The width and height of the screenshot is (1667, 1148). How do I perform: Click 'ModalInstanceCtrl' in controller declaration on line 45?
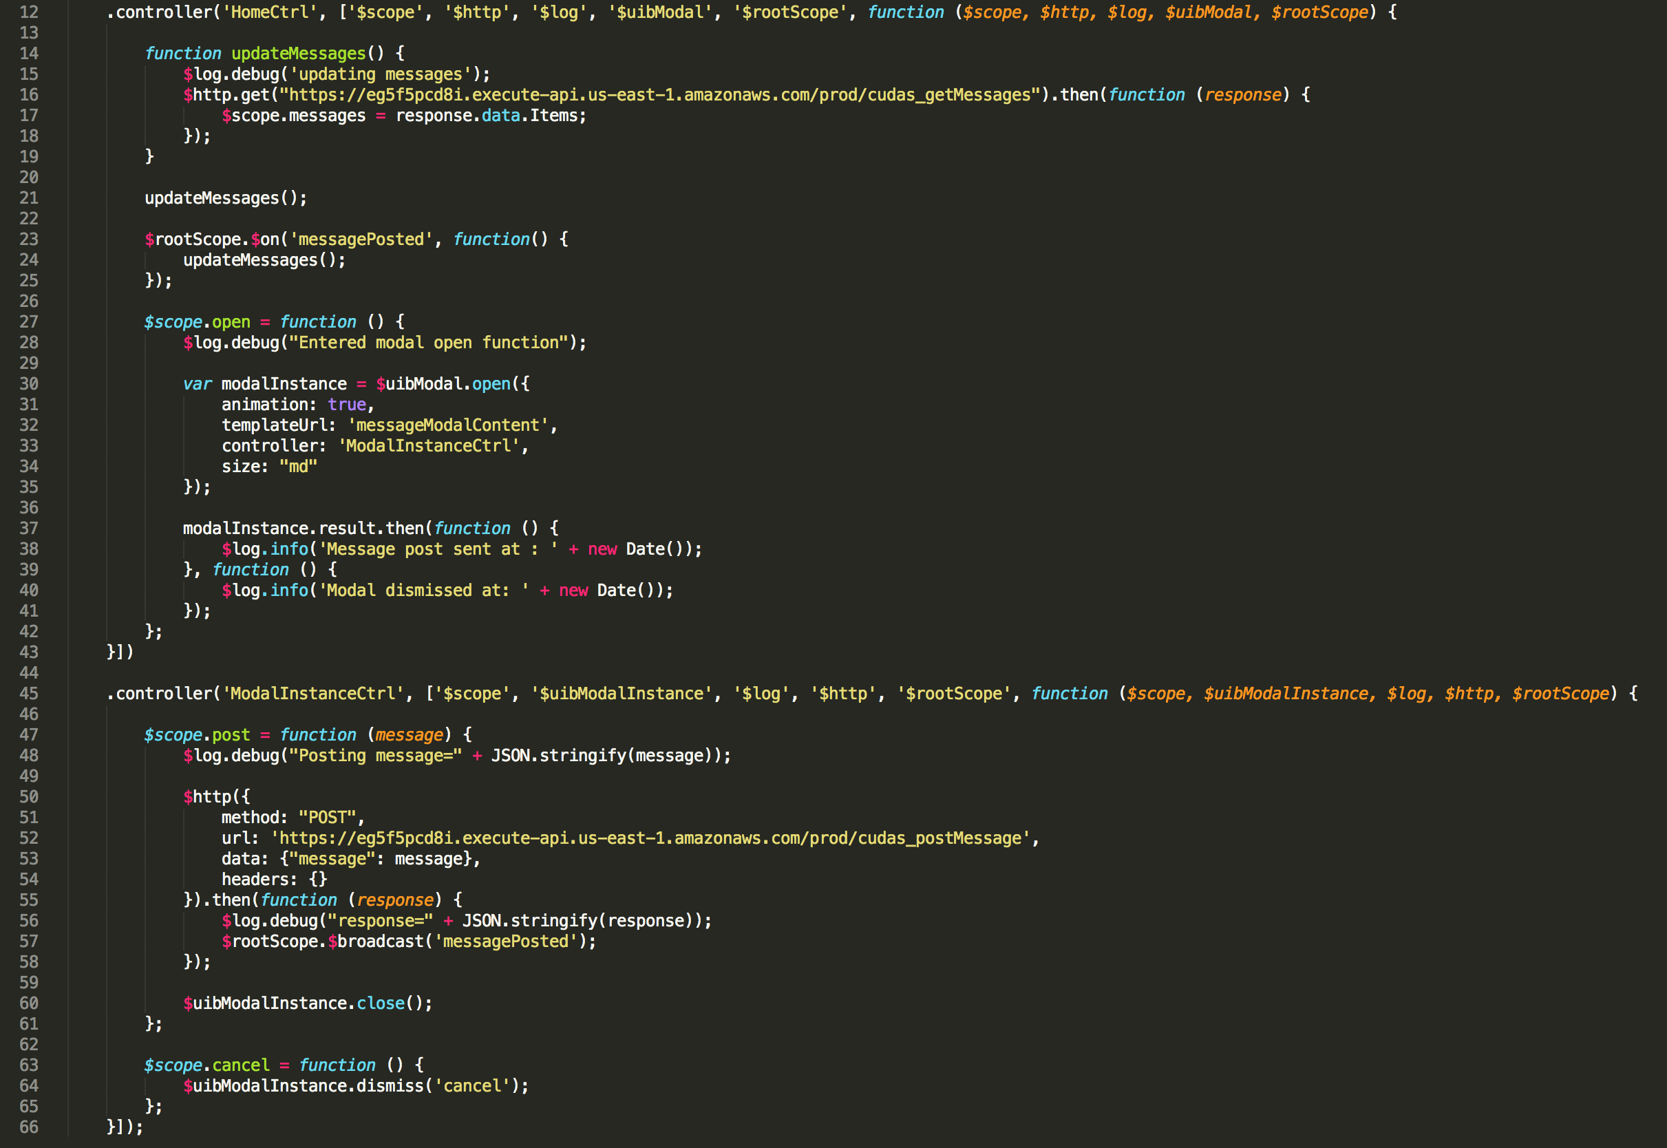tap(313, 693)
